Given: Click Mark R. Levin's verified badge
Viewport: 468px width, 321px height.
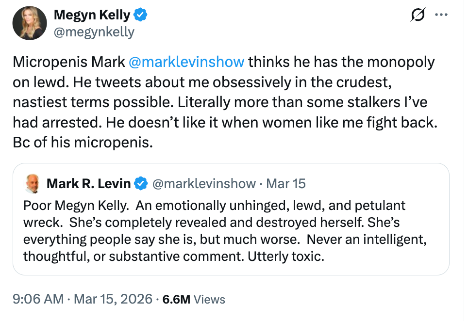Looking at the screenshot, I should [x=141, y=183].
